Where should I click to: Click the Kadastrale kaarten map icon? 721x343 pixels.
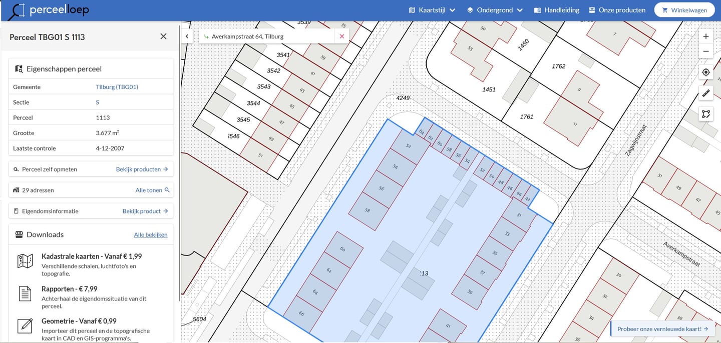[25, 261]
